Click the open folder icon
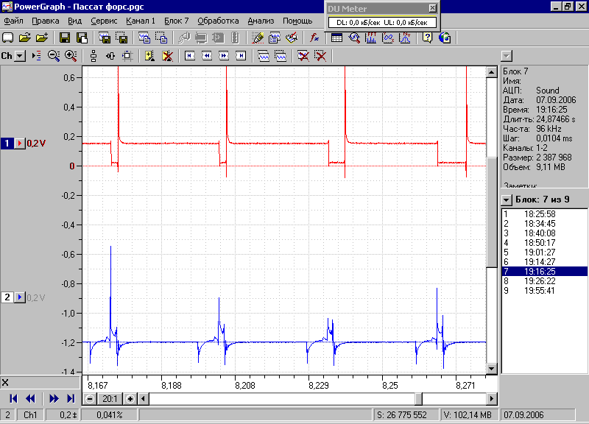589x424 pixels. 25,38
